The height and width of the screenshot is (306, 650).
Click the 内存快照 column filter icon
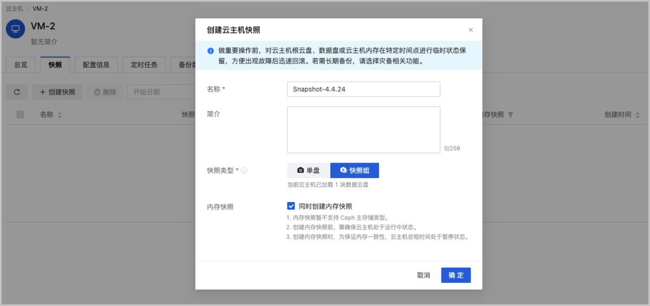(510, 115)
